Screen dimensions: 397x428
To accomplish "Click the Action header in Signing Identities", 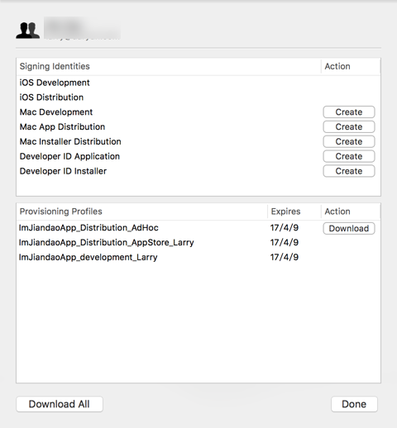I will (x=351, y=66).
